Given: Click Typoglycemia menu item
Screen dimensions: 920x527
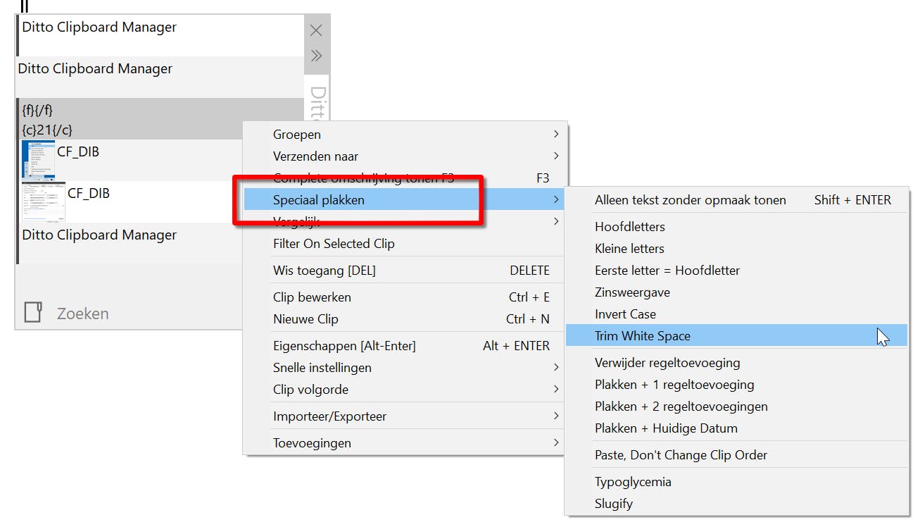Looking at the screenshot, I should pos(633,482).
